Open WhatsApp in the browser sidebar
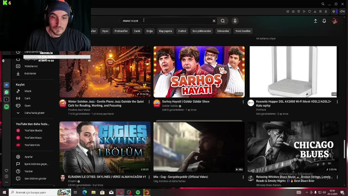The width and height of the screenshot is (348, 196). pos(7,92)
